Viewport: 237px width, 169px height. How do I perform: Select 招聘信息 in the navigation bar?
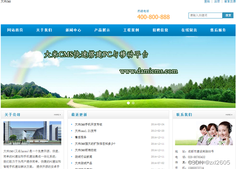pyautogui.click(x=160, y=30)
